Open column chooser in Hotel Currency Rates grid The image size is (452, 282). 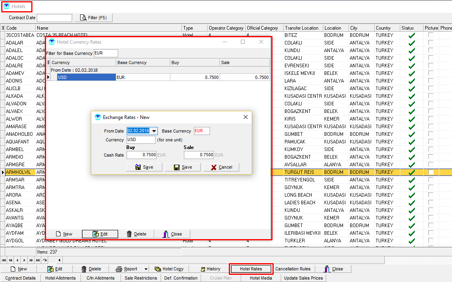48,62
